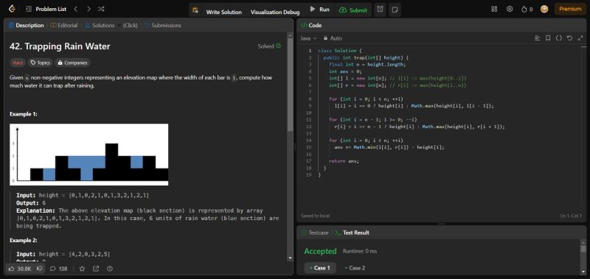Toggle the thumbs up like 30.8K
The width and height of the screenshot is (590, 279).
click(x=20, y=269)
